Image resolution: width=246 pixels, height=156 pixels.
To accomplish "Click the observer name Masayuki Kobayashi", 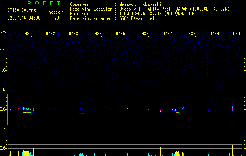I will (140, 4).
